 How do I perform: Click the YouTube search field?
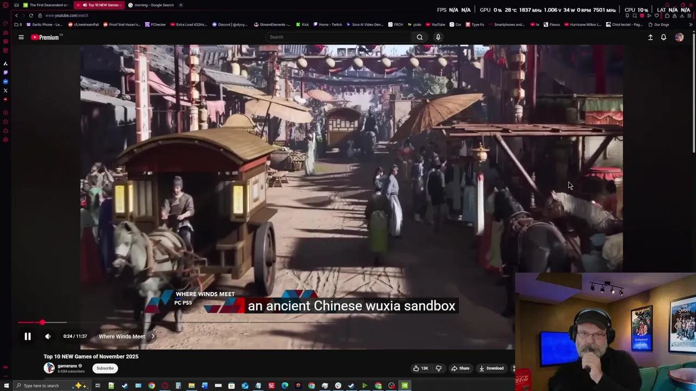point(337,37)
